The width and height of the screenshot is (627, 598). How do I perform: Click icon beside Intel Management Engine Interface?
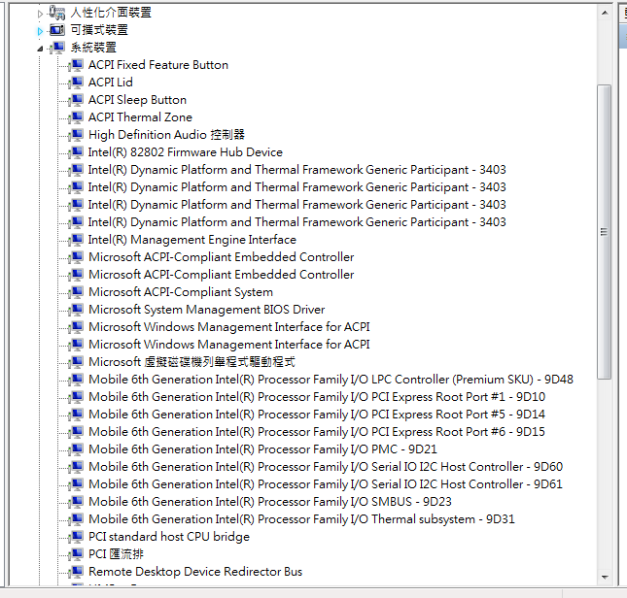coord(76,240)
